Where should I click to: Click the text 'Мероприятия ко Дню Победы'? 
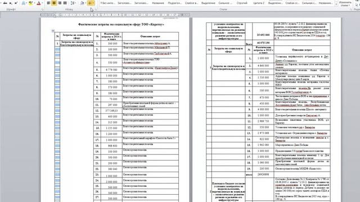click(x=291, y=145)
